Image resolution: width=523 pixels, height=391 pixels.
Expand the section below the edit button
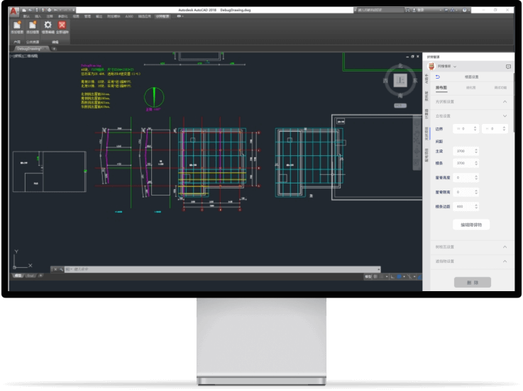pos(505,246)
